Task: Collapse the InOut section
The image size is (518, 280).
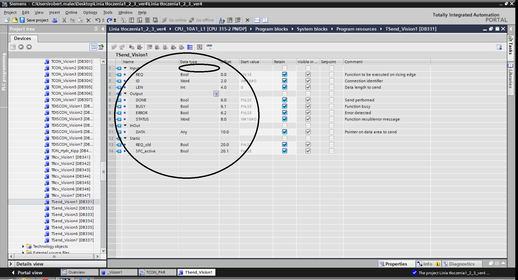Action: click(125, 125)
